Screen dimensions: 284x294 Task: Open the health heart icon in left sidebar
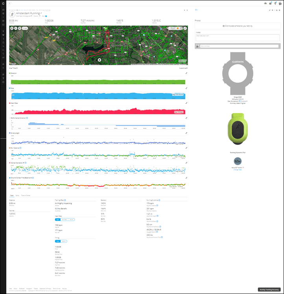point(3,35)
